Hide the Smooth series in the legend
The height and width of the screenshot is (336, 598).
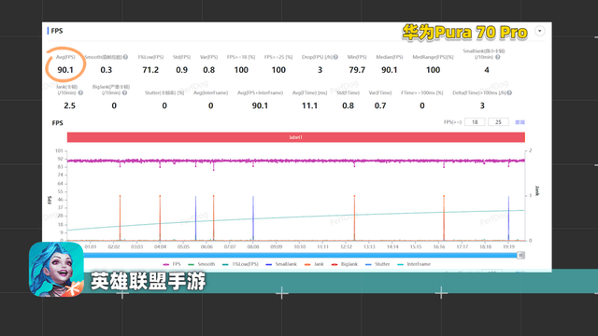[202, 264]
